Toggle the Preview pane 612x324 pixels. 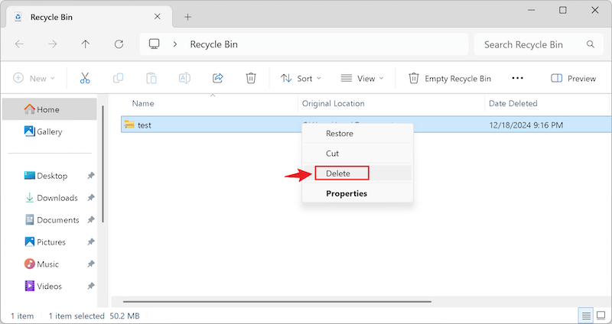point(573,79)
